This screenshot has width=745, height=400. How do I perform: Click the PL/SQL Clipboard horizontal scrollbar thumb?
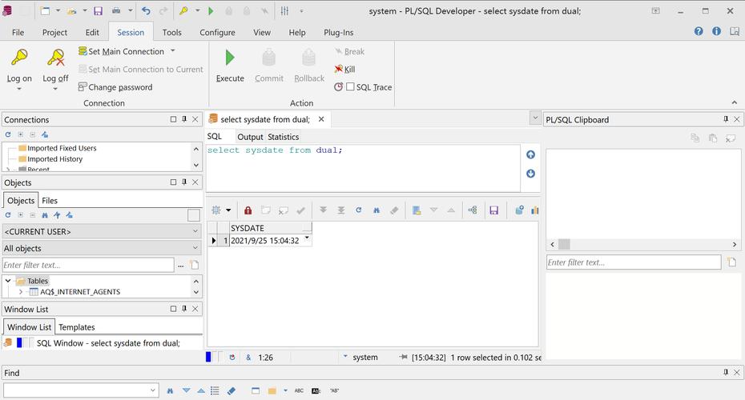pyautogui.click(x=564, y=244)
